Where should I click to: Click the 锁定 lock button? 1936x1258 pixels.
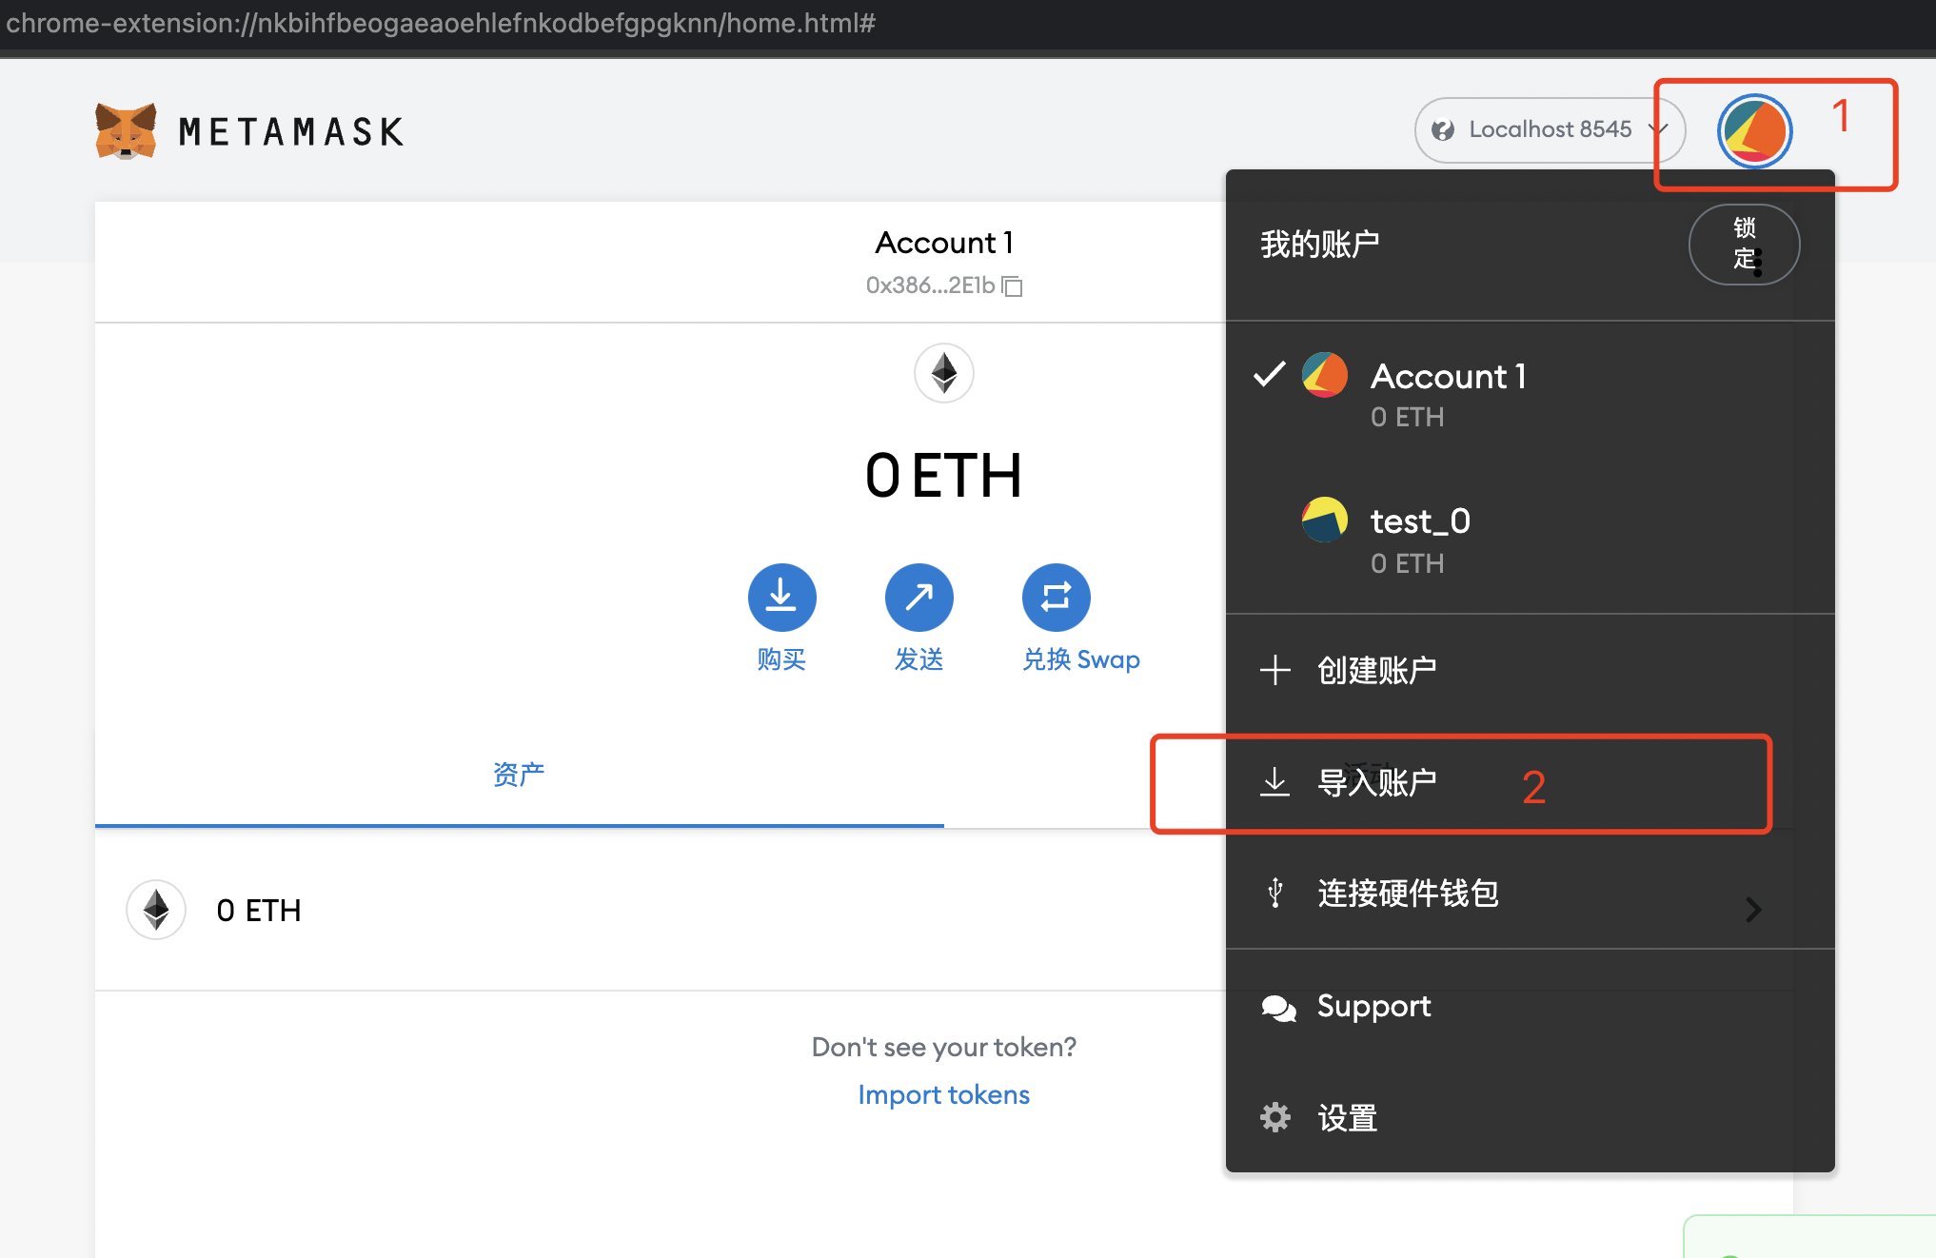(x=1744, y=244)
